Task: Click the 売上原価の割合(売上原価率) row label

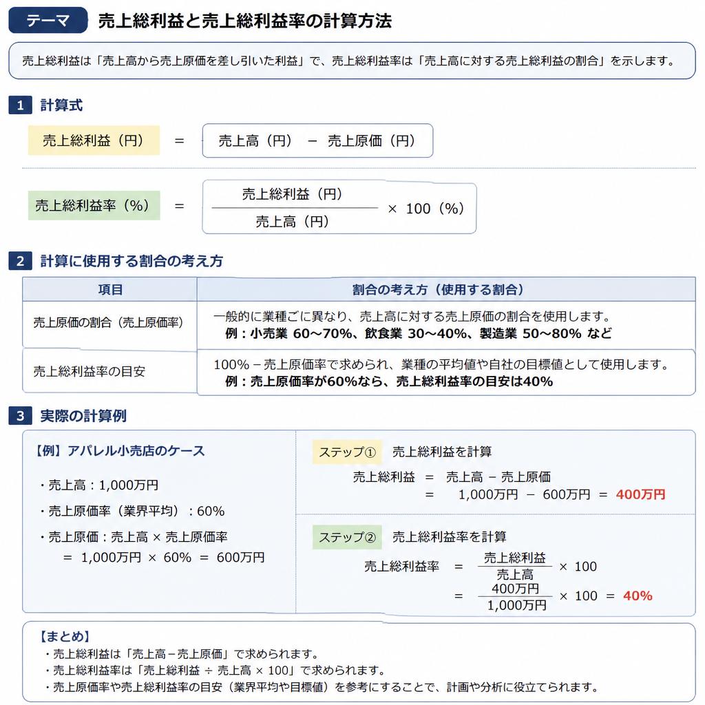Action: pos(108,322)
